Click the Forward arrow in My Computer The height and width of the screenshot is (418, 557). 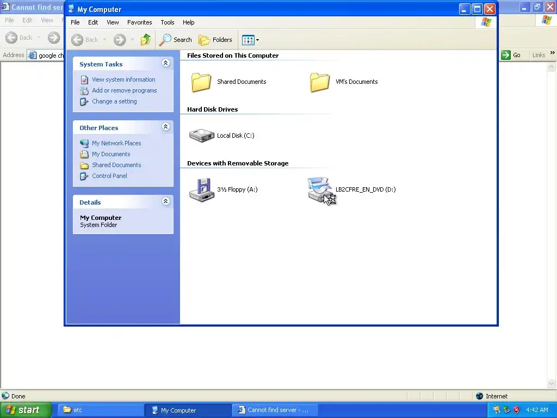[120, 39]
